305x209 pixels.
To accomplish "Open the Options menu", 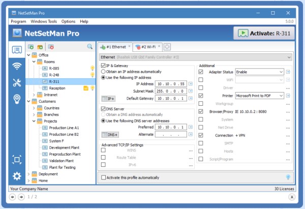I will (68, 21).
